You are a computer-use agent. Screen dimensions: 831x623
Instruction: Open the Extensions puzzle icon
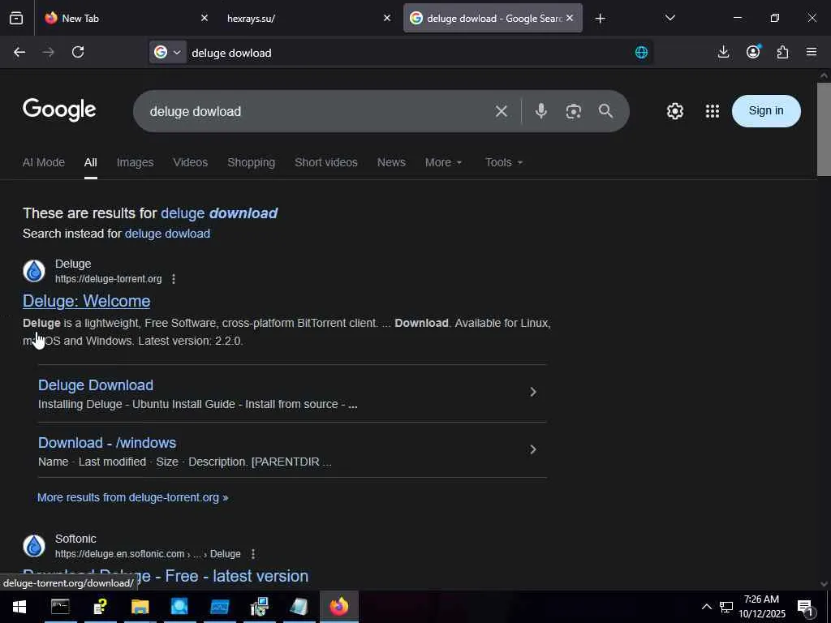click(782, 52)
